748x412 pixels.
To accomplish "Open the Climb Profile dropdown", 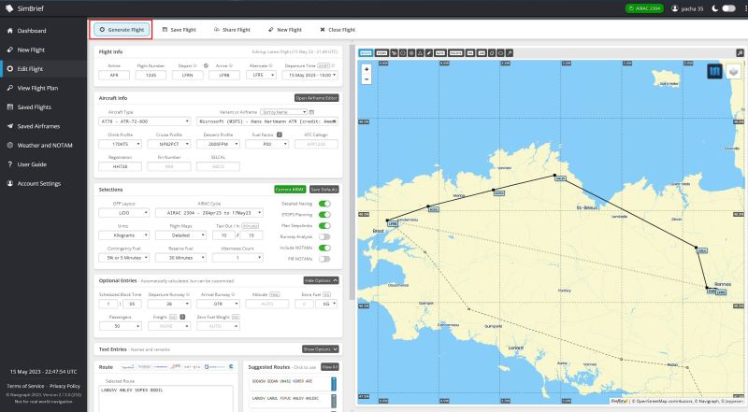I will (x=121, y=144).
